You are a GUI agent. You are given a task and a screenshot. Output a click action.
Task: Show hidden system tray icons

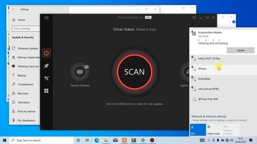click(x=209, y=140)
